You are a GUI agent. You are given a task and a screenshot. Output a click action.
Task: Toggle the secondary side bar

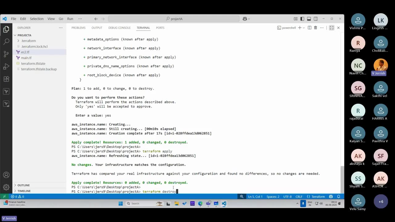pos(316,19)
